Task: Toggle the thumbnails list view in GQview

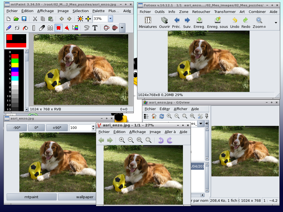Action: (146, 116)
